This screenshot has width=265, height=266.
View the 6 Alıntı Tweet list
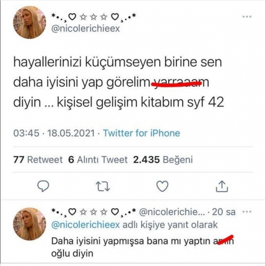click(98, 160)
